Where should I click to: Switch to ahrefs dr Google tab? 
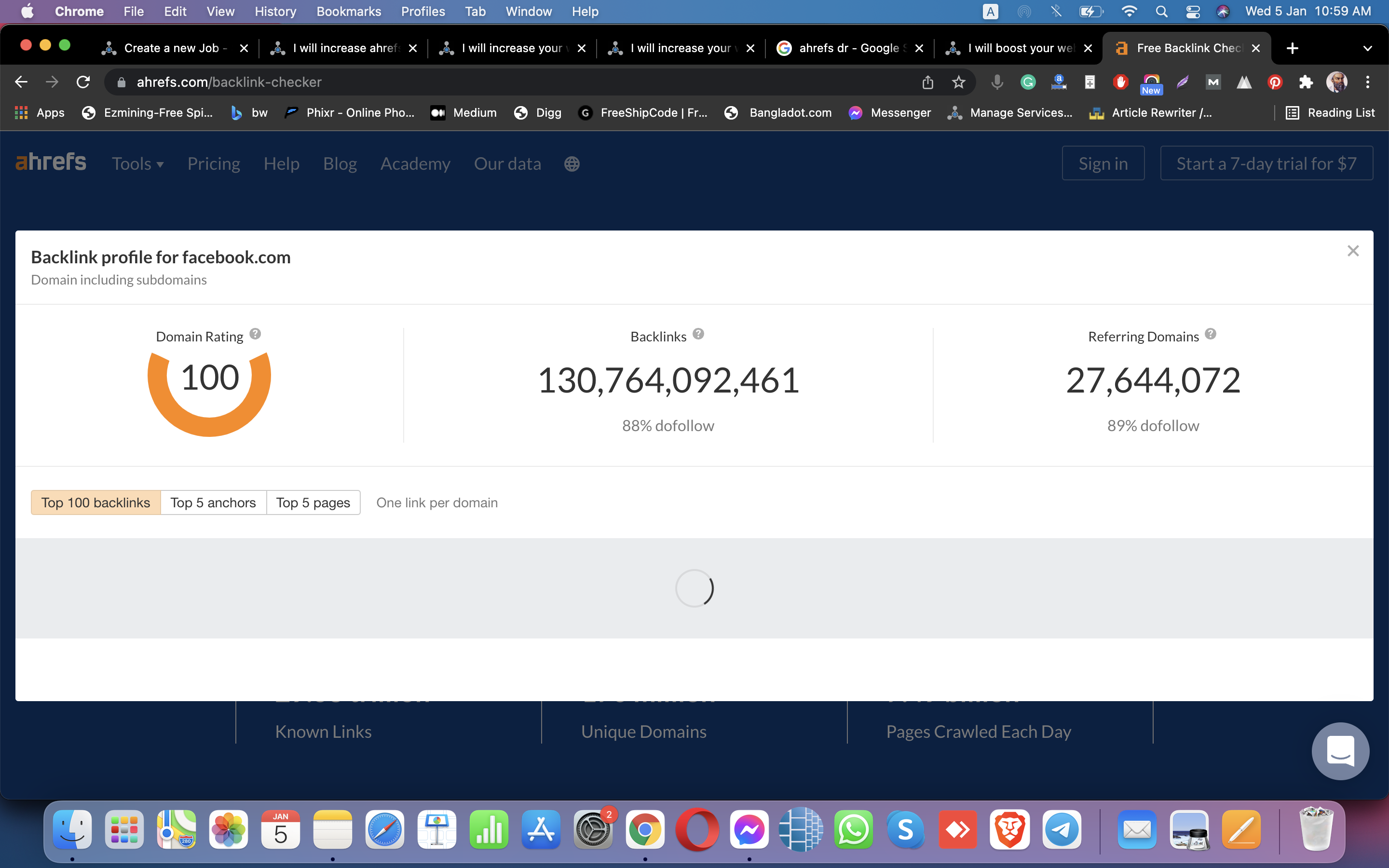(x=848, y=48)
